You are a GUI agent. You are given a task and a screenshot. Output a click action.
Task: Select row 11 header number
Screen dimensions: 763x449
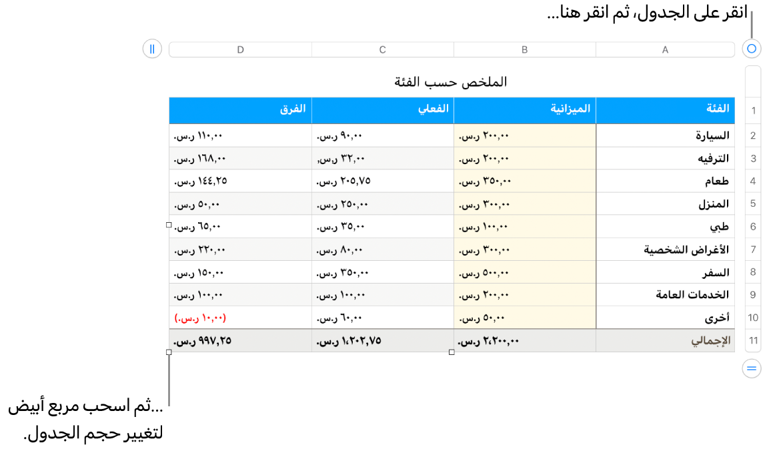tap(753, 340)
